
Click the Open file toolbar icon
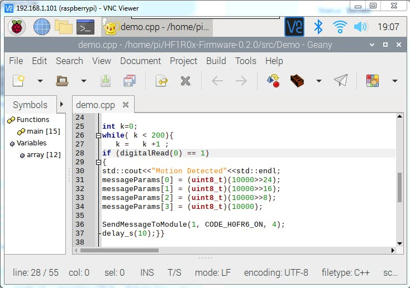[62, 81]
